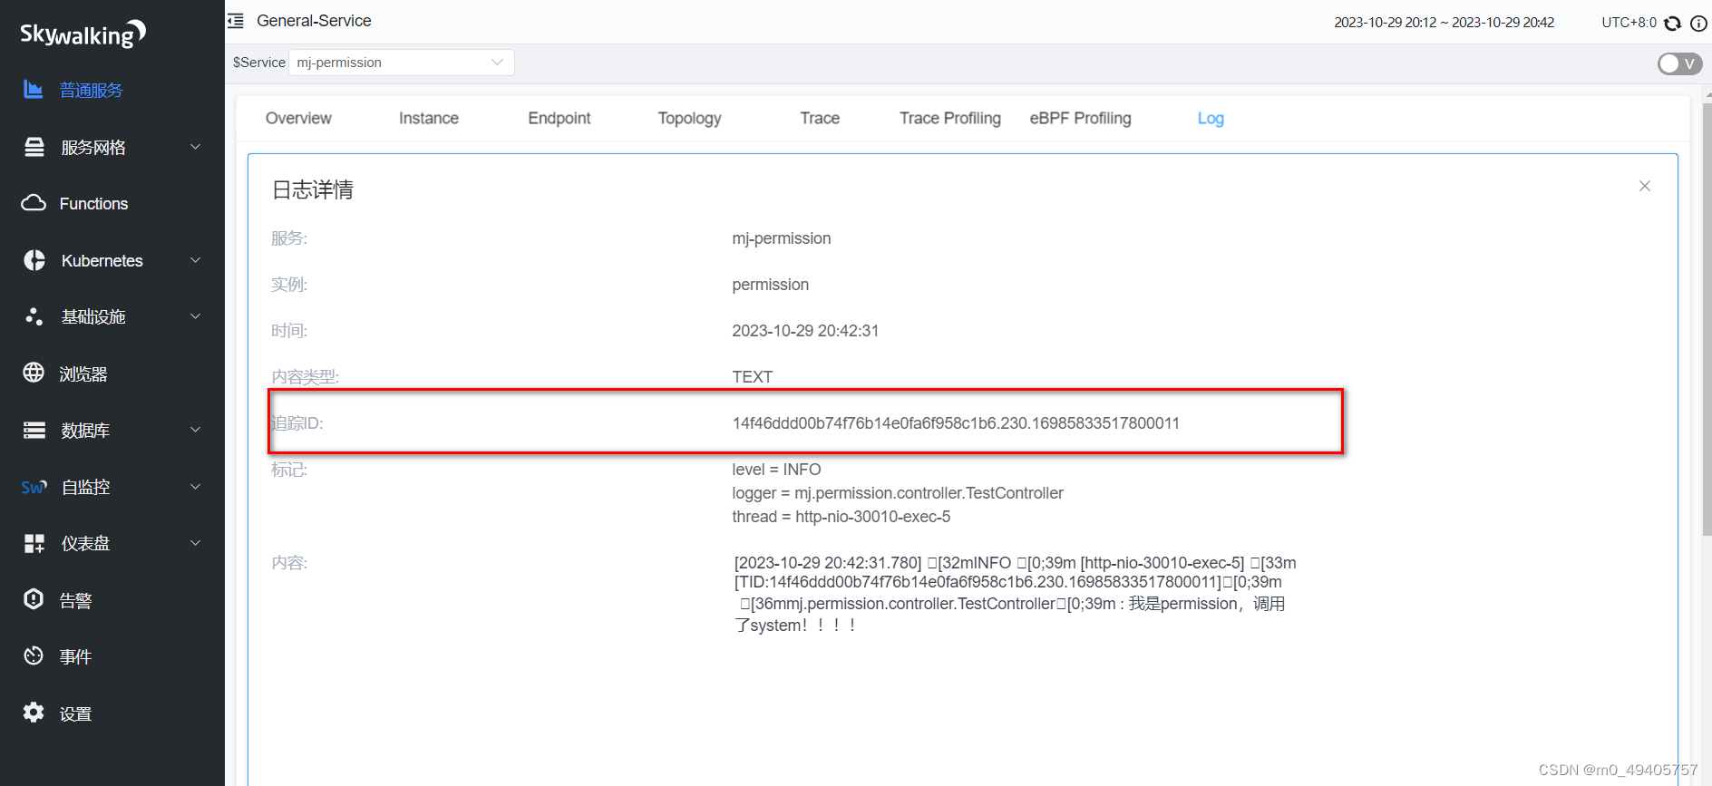The height and width of the screenshot is (786, 1712).
Task: Click the logger = mj.permission.controller.TestController tag
Action: (x=898, y=493)
